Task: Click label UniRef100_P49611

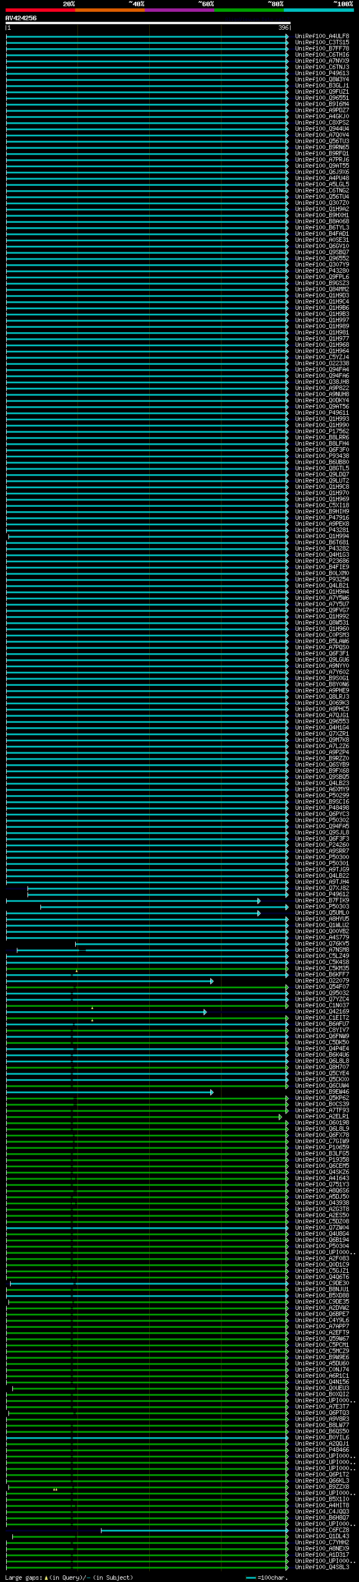Action: [x=322, y=412]
